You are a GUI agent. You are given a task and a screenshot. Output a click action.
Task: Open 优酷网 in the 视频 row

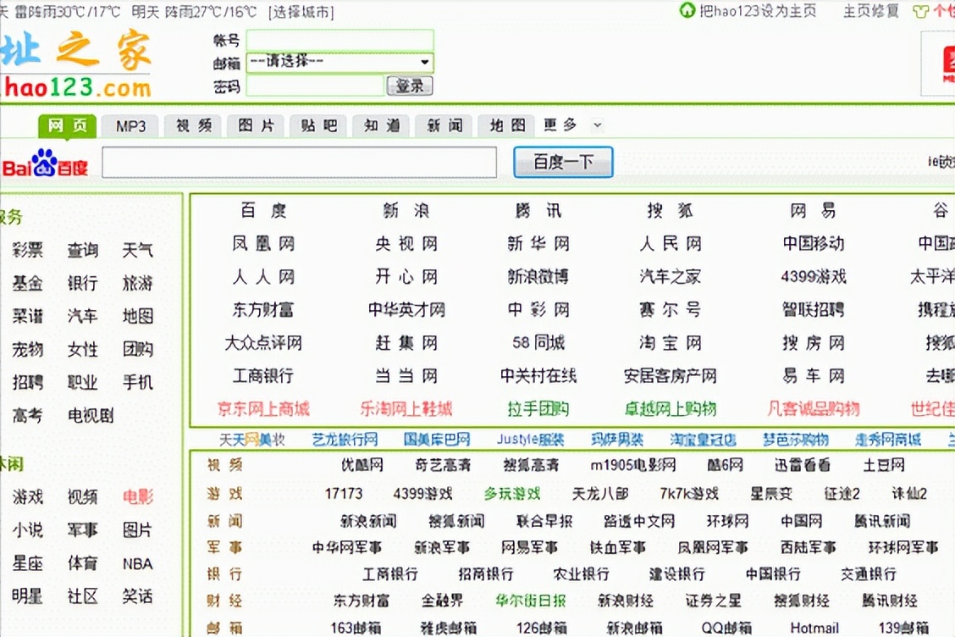[362, 465]
